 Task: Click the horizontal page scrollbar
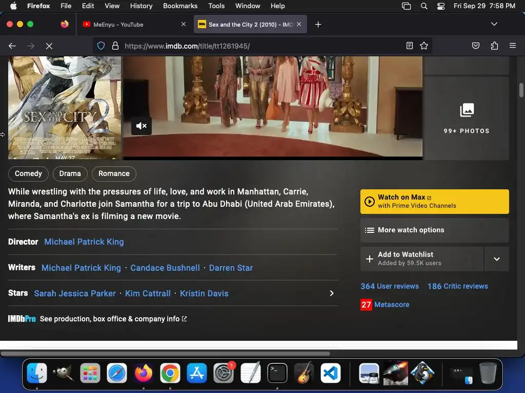tap(166, 354)
